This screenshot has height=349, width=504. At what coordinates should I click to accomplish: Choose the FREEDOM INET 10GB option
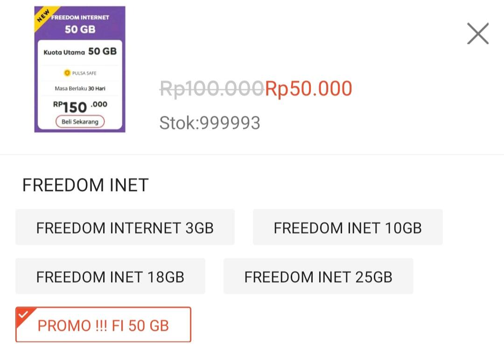(x=347, y=228)
